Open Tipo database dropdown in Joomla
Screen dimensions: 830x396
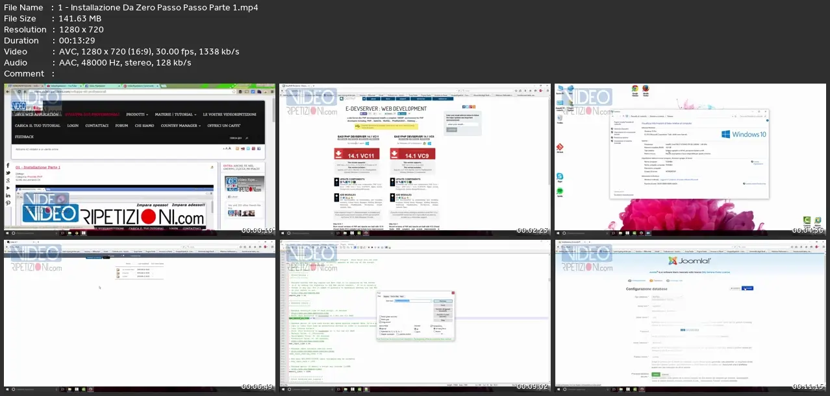[667, 297]
